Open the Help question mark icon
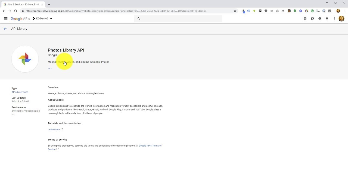348x195 pixels. coord(320,18)
